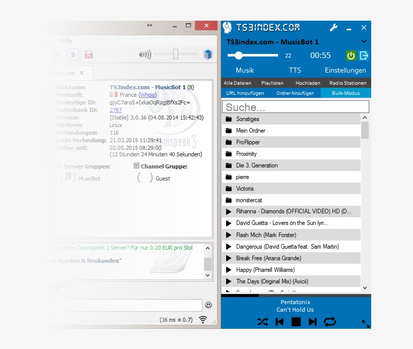Open the pierre folder
Image resolution: width=413 pixels, height=349 pixels.
[x=291, y=177]
